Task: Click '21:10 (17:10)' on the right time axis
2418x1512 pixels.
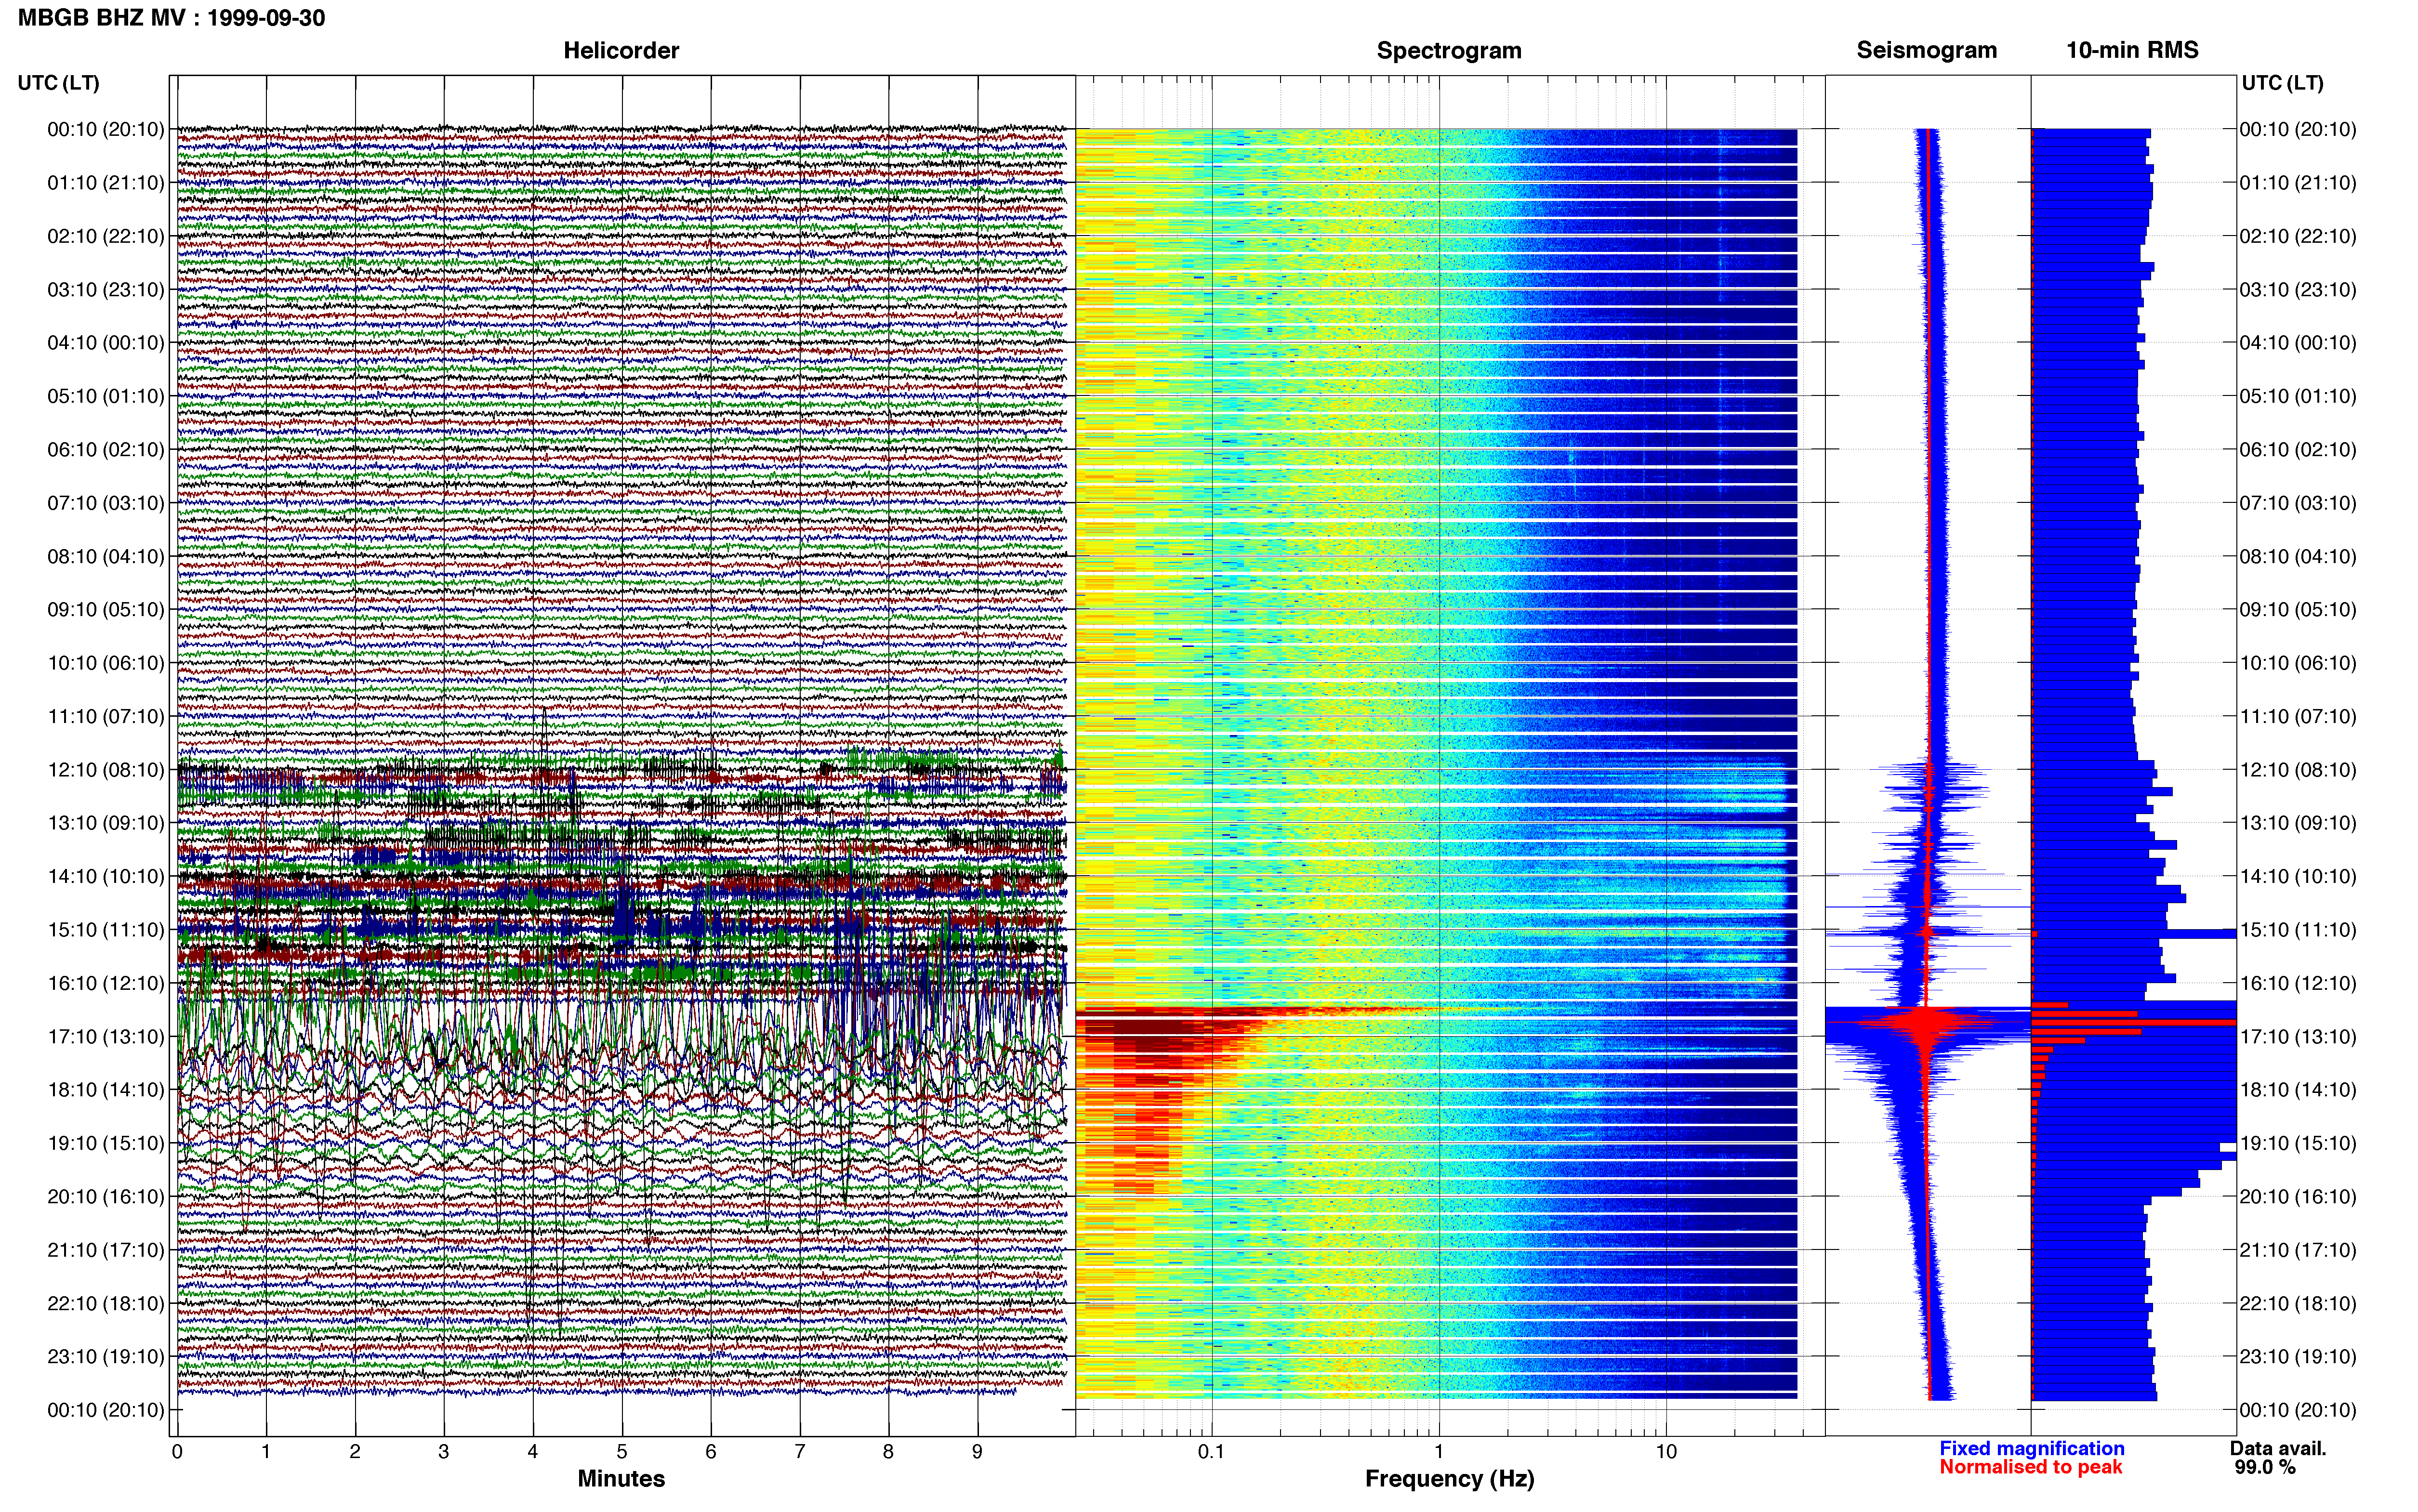Action: point(2298,1250)
